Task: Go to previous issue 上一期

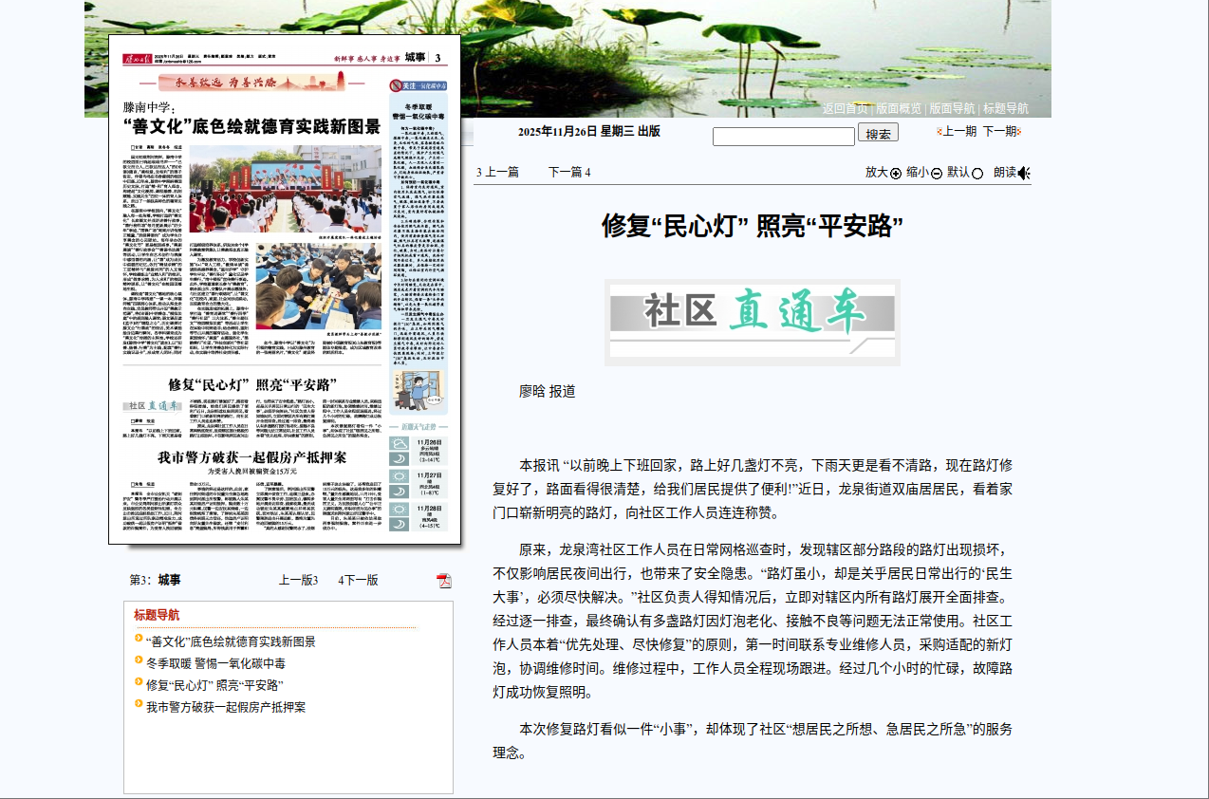Action: [x=958, y=132]
